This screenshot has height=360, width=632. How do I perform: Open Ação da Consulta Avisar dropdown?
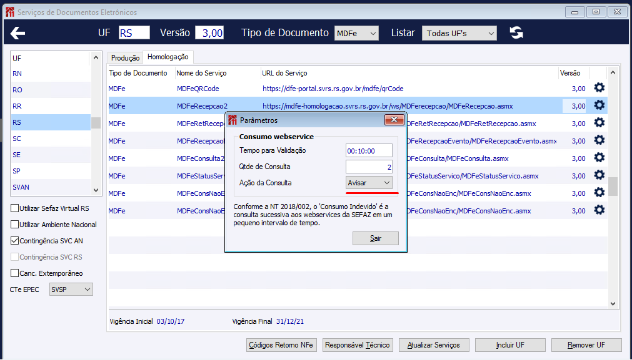(369, 183)
